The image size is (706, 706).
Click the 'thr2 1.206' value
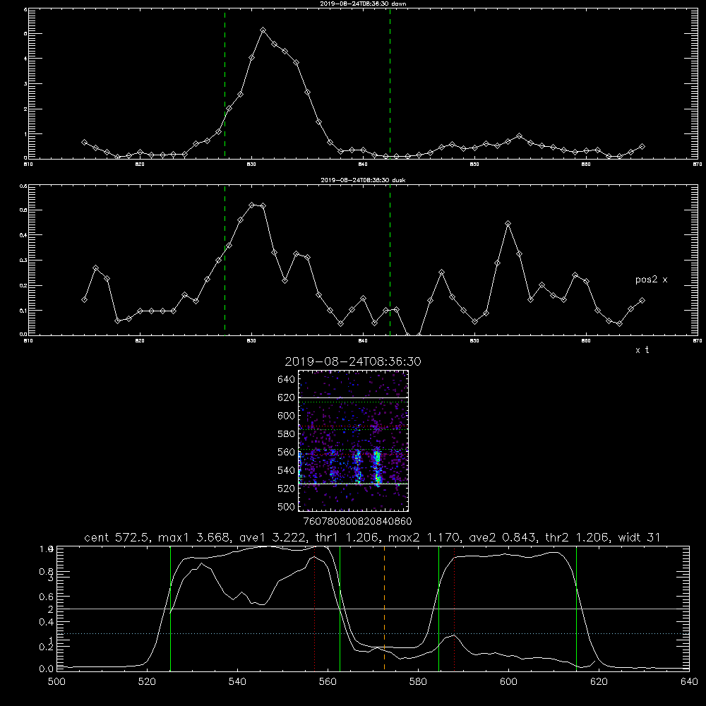(x=578, y=537)
